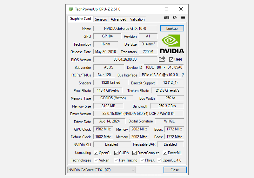Screen dimensions: 254x178
Task: Click the Lookup button
Action: point(172,29)
